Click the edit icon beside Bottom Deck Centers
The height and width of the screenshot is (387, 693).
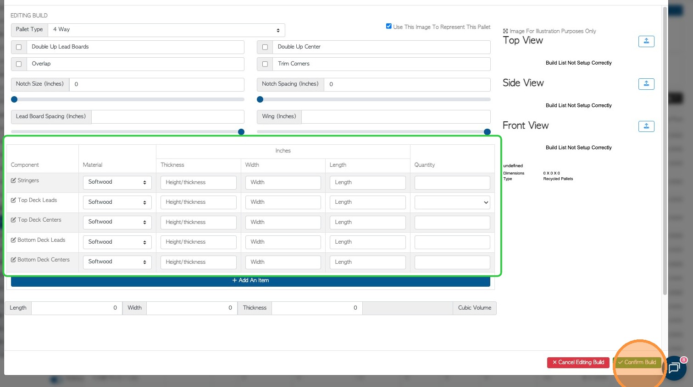click(13, 260)
